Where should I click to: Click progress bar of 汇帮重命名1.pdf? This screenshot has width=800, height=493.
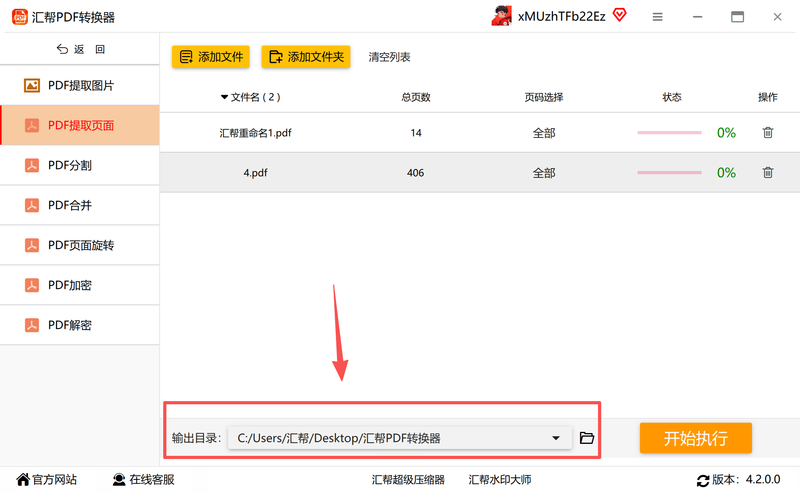(x=669, y=133)
